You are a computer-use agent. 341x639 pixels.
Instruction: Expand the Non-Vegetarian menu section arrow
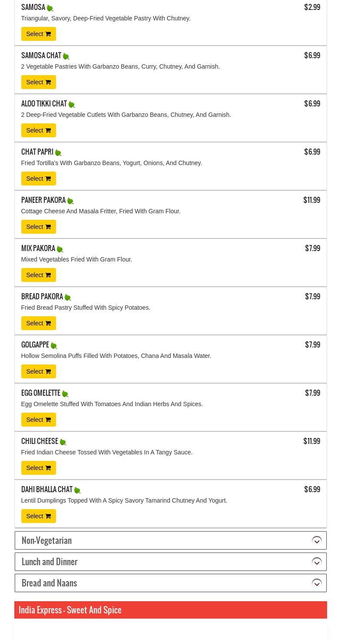pyautogui.click(x=317, y=541)
